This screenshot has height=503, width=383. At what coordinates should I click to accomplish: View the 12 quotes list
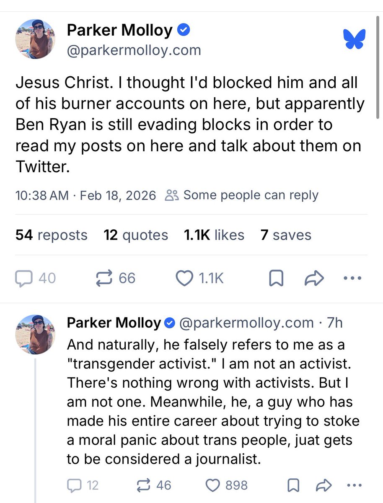tap(136, 235)
